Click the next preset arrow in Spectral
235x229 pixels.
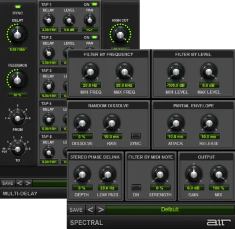point(101,209)
